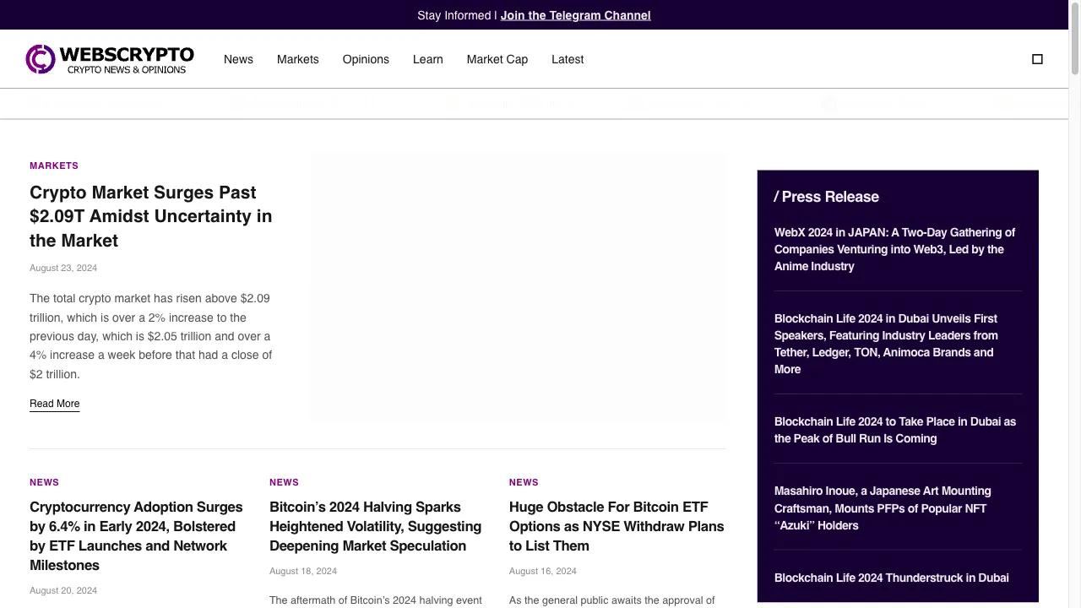Open WebX 2024 in JAPAN press release
The width and height of the screenshot is (1081, 608).
click(x=894, y=249)
